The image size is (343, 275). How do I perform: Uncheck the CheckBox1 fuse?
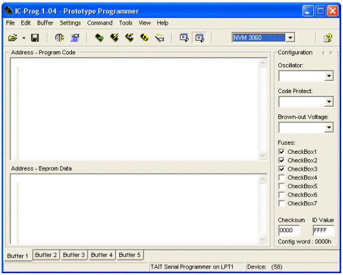pos(281,151)
